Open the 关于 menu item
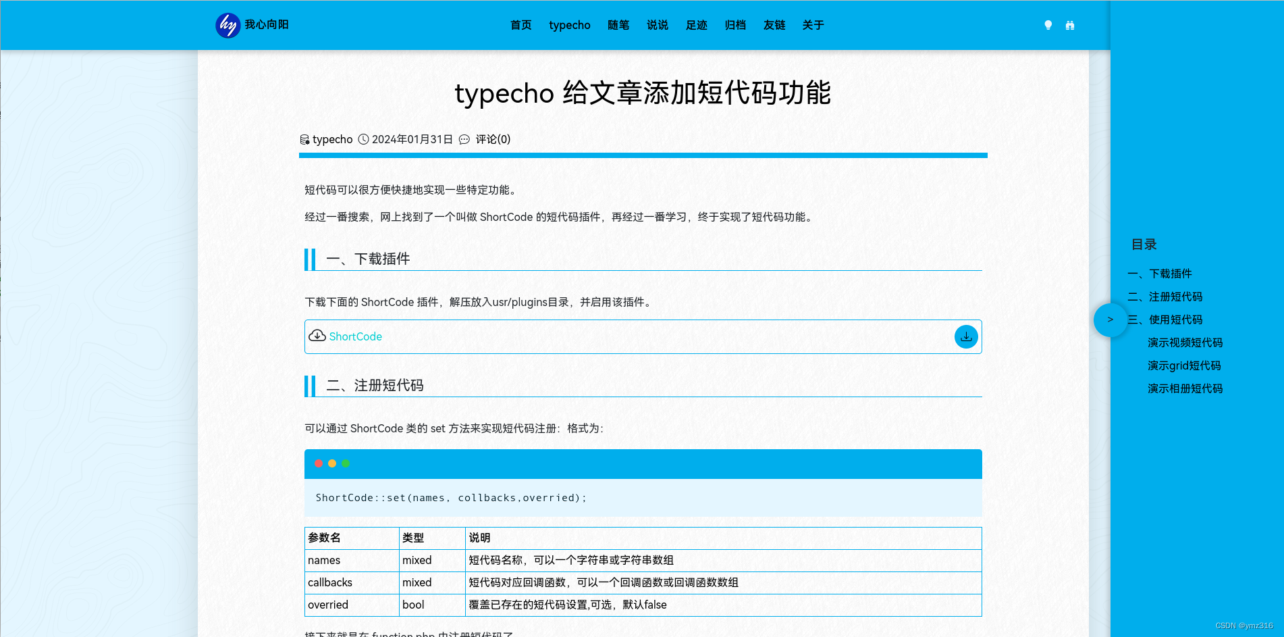This screenshot has width=1284, height=637. pos(813,25)
